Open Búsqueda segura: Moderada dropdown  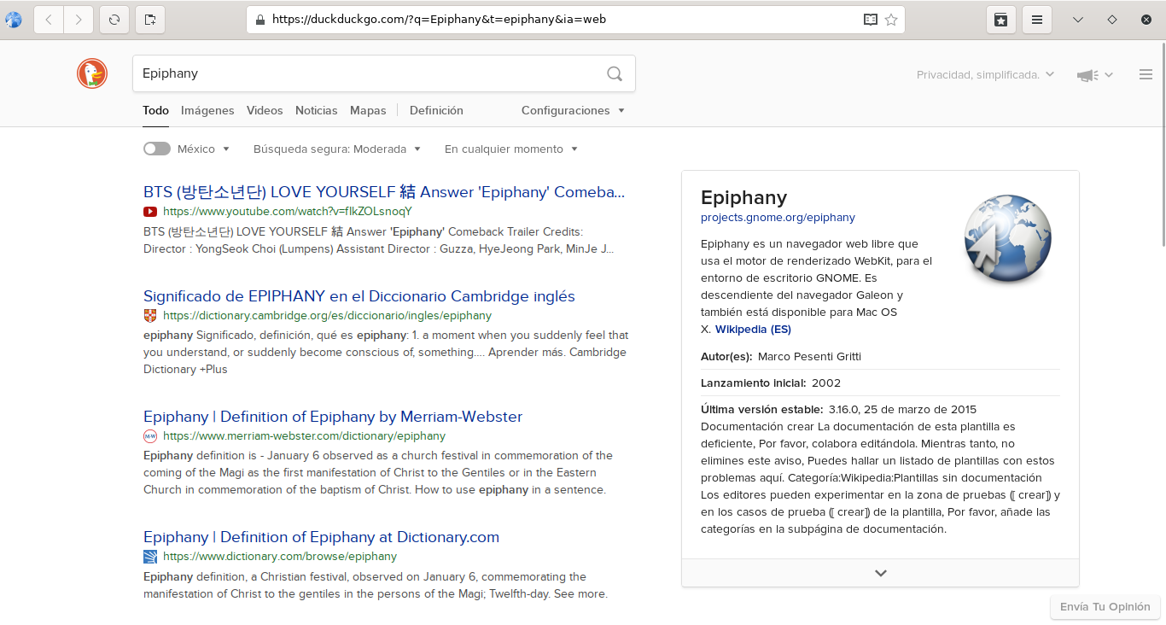point(337,149)
